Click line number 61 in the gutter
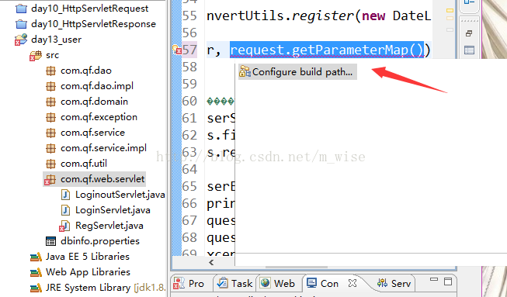Viewport: 507px width, 297px height. pos(189,118)
